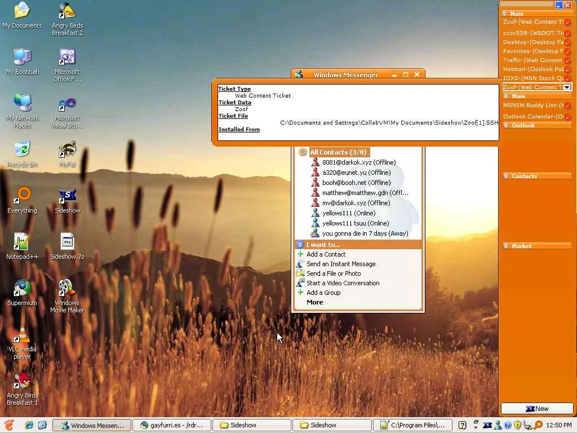Select contact you gonna die in 7 days
This screenshot has width=577, height=433.
coord(365,233)
